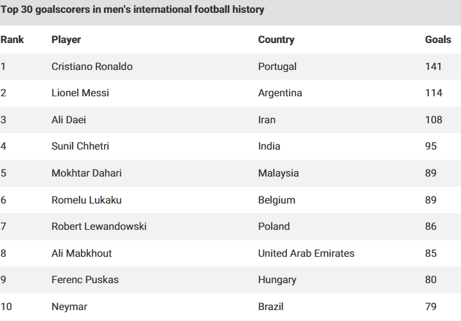Image resolution: width=461 pixels, height=321 pixels.
Task: Select the Ferenc Puskas entry
Action: [85, 279]
